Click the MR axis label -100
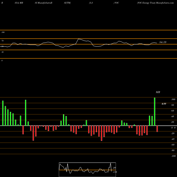 (x=173, y=156)
